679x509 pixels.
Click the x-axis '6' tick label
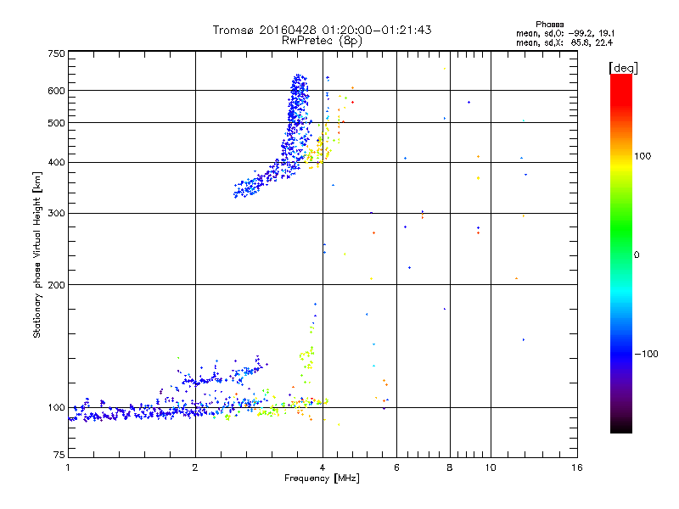coord(396,467)
